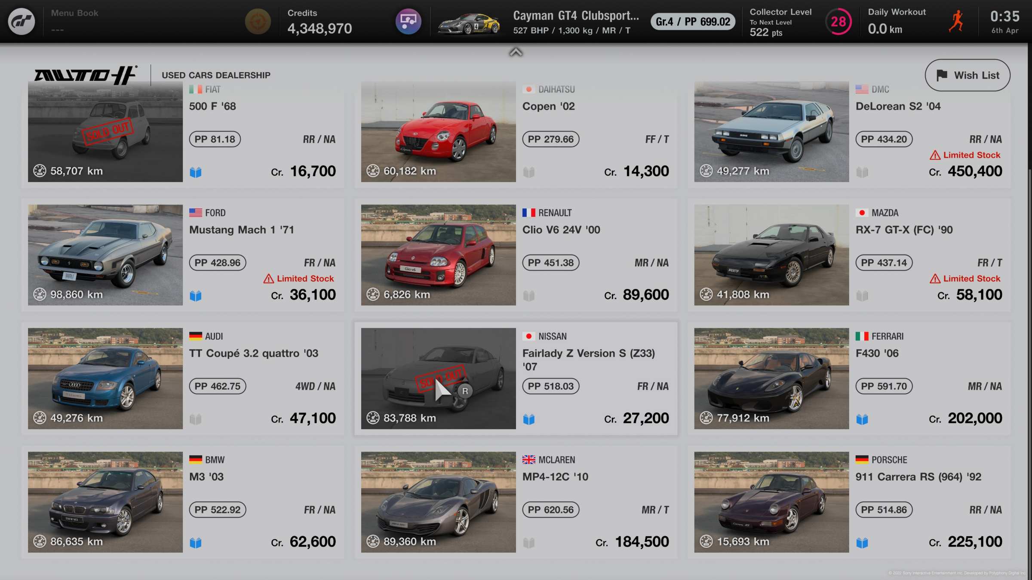Image resolution: width=1032 pixels, height=580 pixels.
Task: Click the AUTO Used Cars Dealership logo
Action: pyautogui.click(x=86, y=75)
